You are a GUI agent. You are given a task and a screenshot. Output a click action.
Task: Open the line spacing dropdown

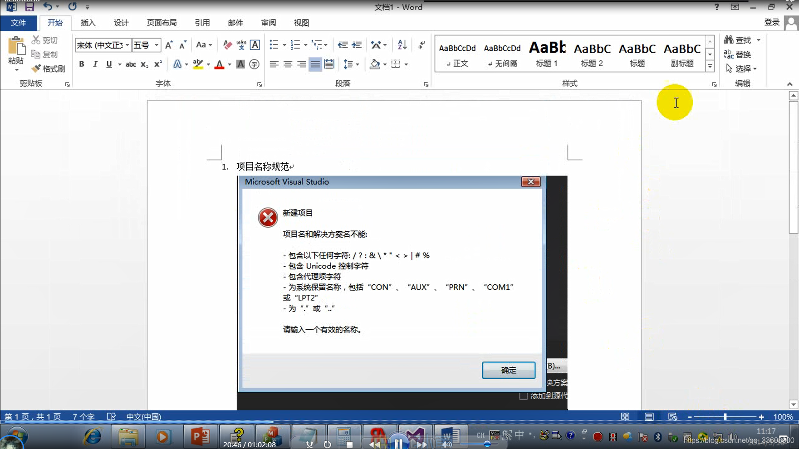click(x=358, y=64)
